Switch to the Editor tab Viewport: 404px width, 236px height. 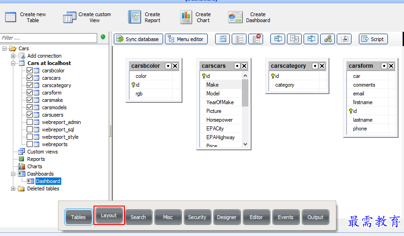pos(257,217)
